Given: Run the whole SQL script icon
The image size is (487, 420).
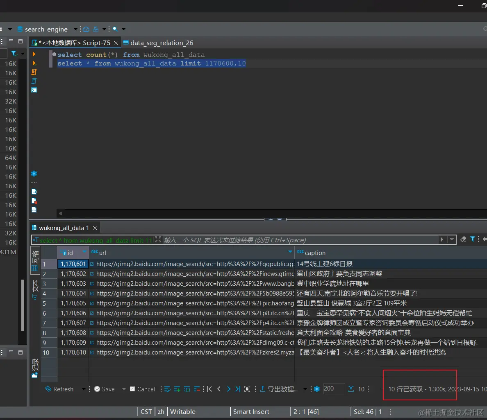Looking at the screenshot, I should 34,72.
